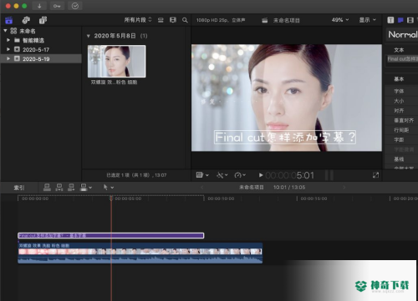Toggle filmstrip or list clip view
The image size is (418, 301).
(x=173, y=20)
